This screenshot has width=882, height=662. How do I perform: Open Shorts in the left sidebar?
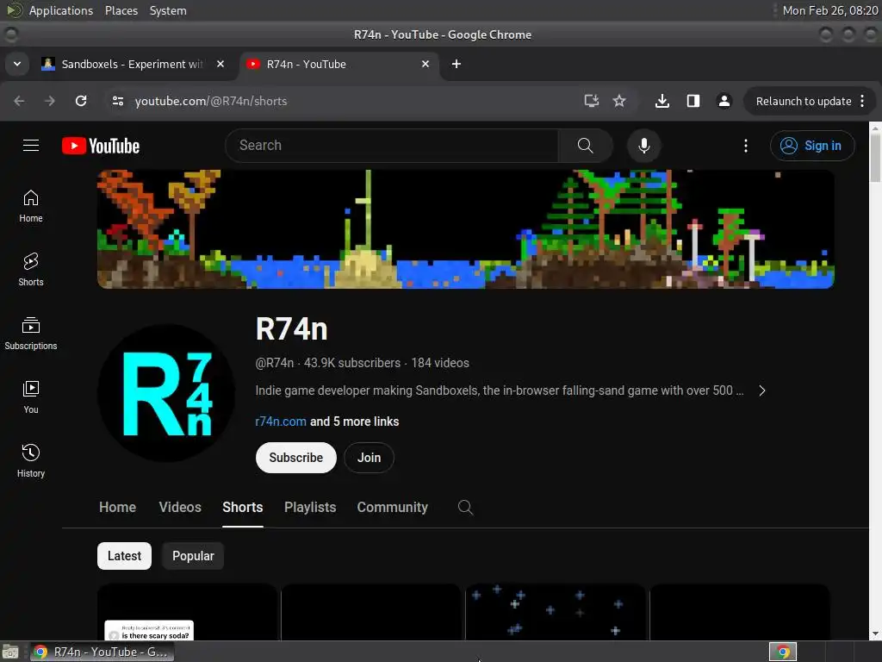click(31, 270)
